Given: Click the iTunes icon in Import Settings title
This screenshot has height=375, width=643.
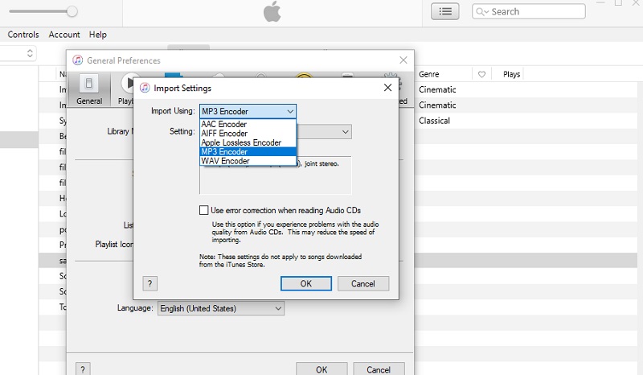Looking at the screenshot, I should click(x=145, y=88).
